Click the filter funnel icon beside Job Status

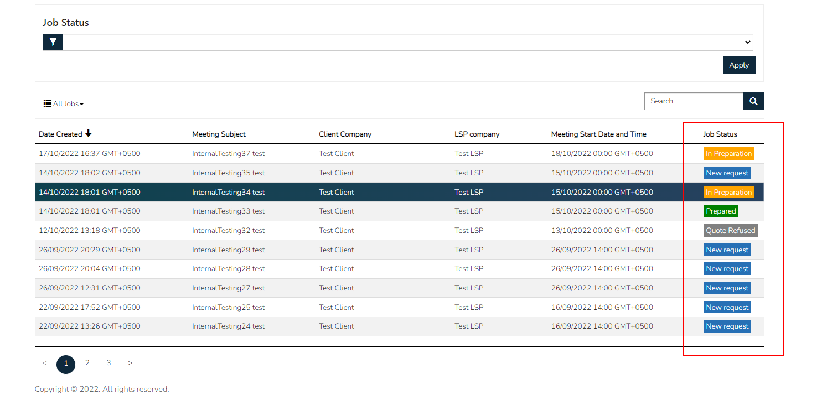53,42
